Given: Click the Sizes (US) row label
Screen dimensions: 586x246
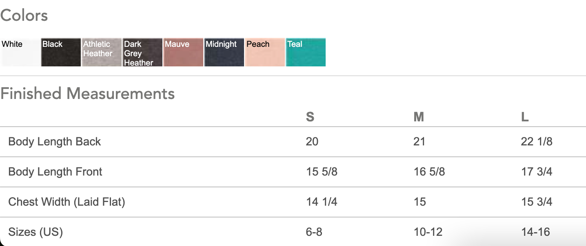Looking at the screenshot, I should click(36, 232).
